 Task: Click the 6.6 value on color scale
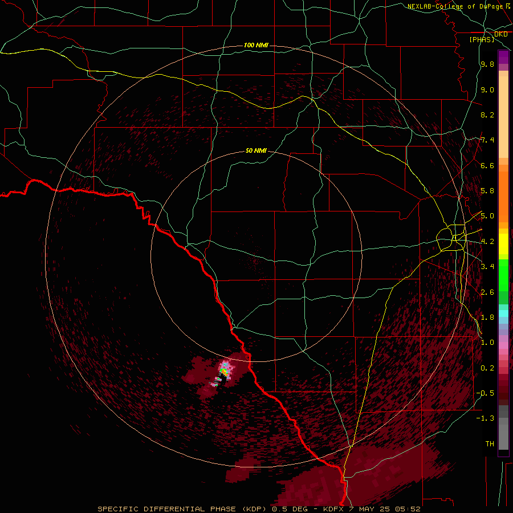[487, 166]
